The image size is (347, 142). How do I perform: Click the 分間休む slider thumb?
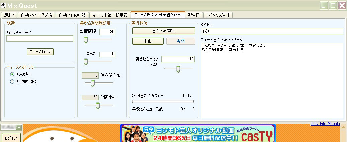point(98,105)
